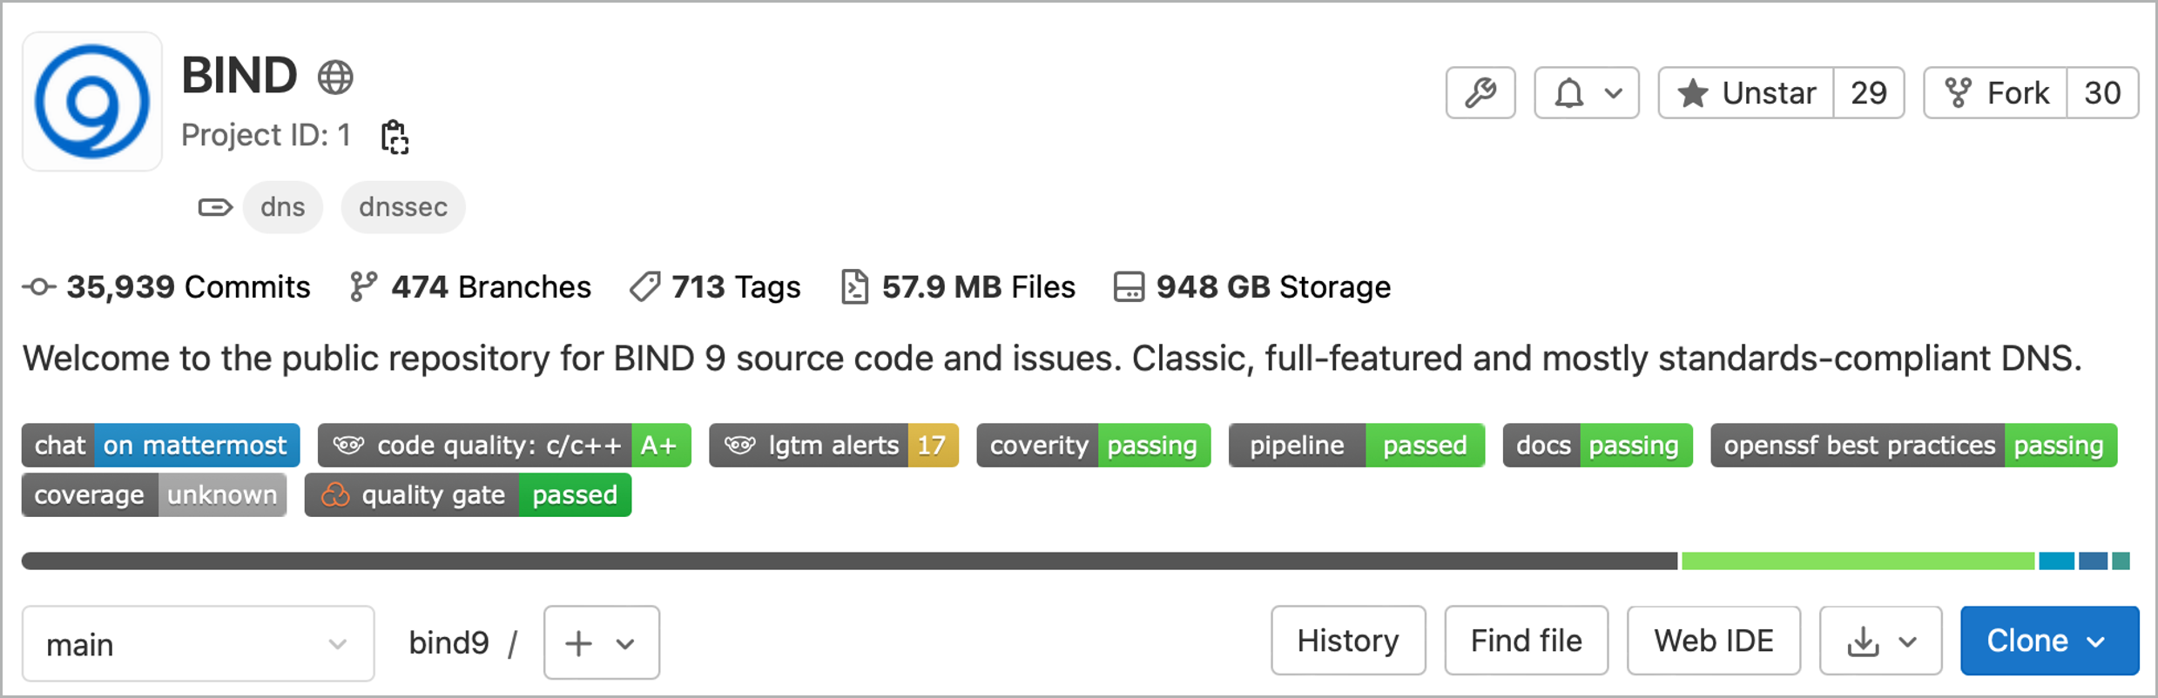The image size is (2158, 698).
Task: Unstar the BIND project
Action: click(x=1746, y=92)
